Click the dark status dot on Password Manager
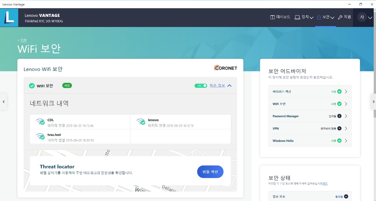Screen dimensions: 376x201 pos(339,116)
